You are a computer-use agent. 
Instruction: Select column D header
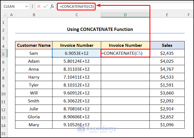125,15
